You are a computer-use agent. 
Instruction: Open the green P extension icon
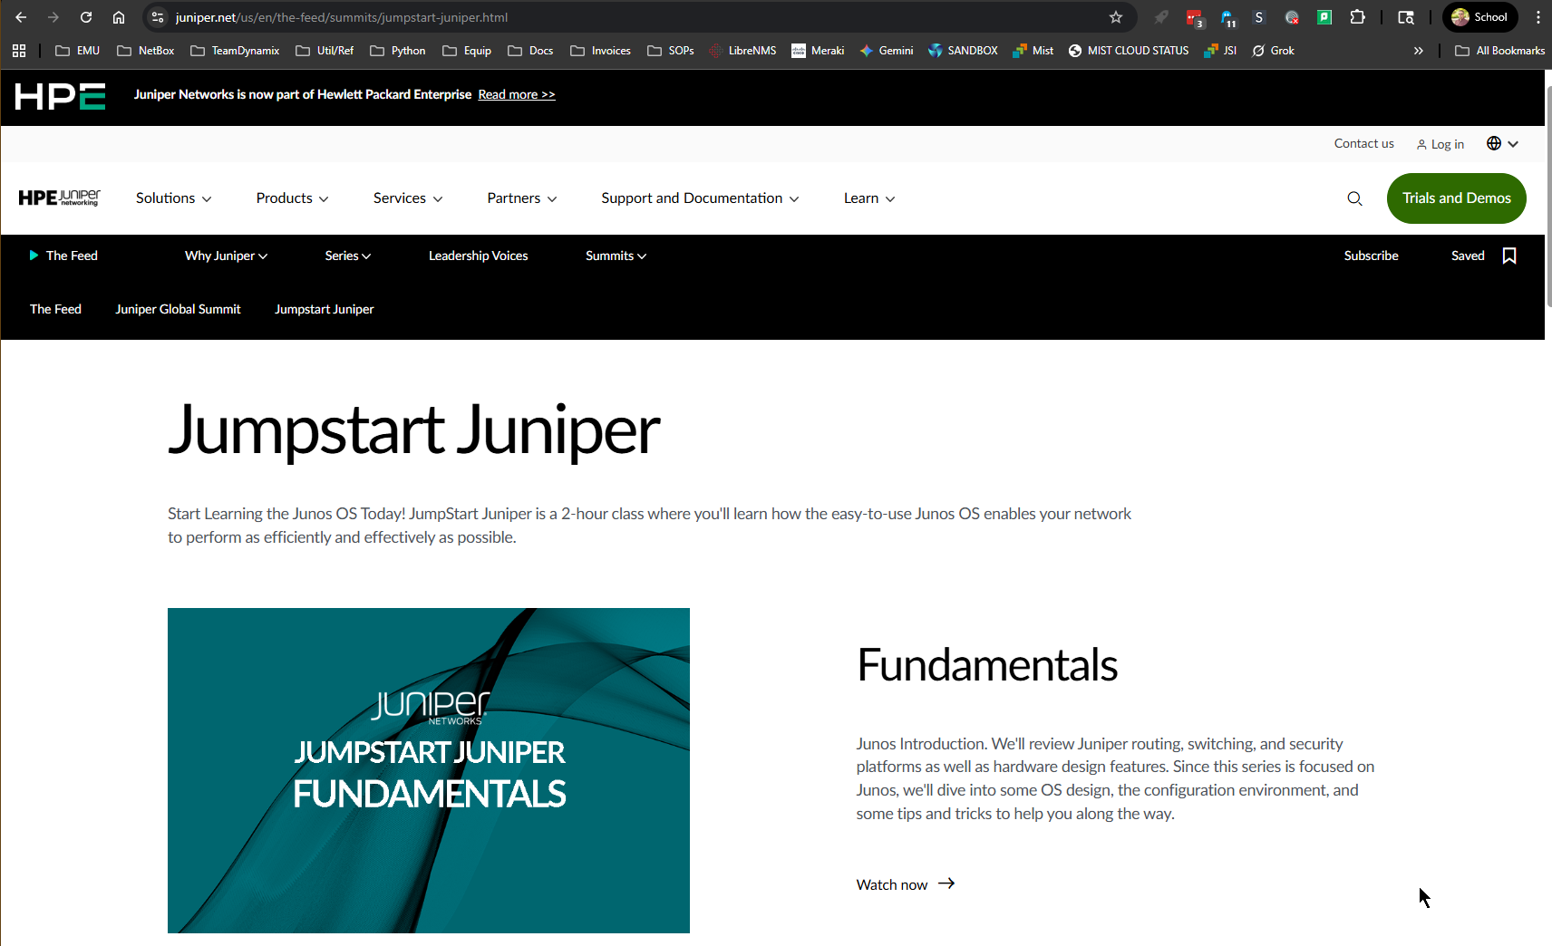click(1324, 17)
